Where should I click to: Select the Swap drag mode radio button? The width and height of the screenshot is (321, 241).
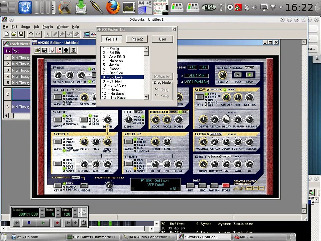tap(157, 95)
